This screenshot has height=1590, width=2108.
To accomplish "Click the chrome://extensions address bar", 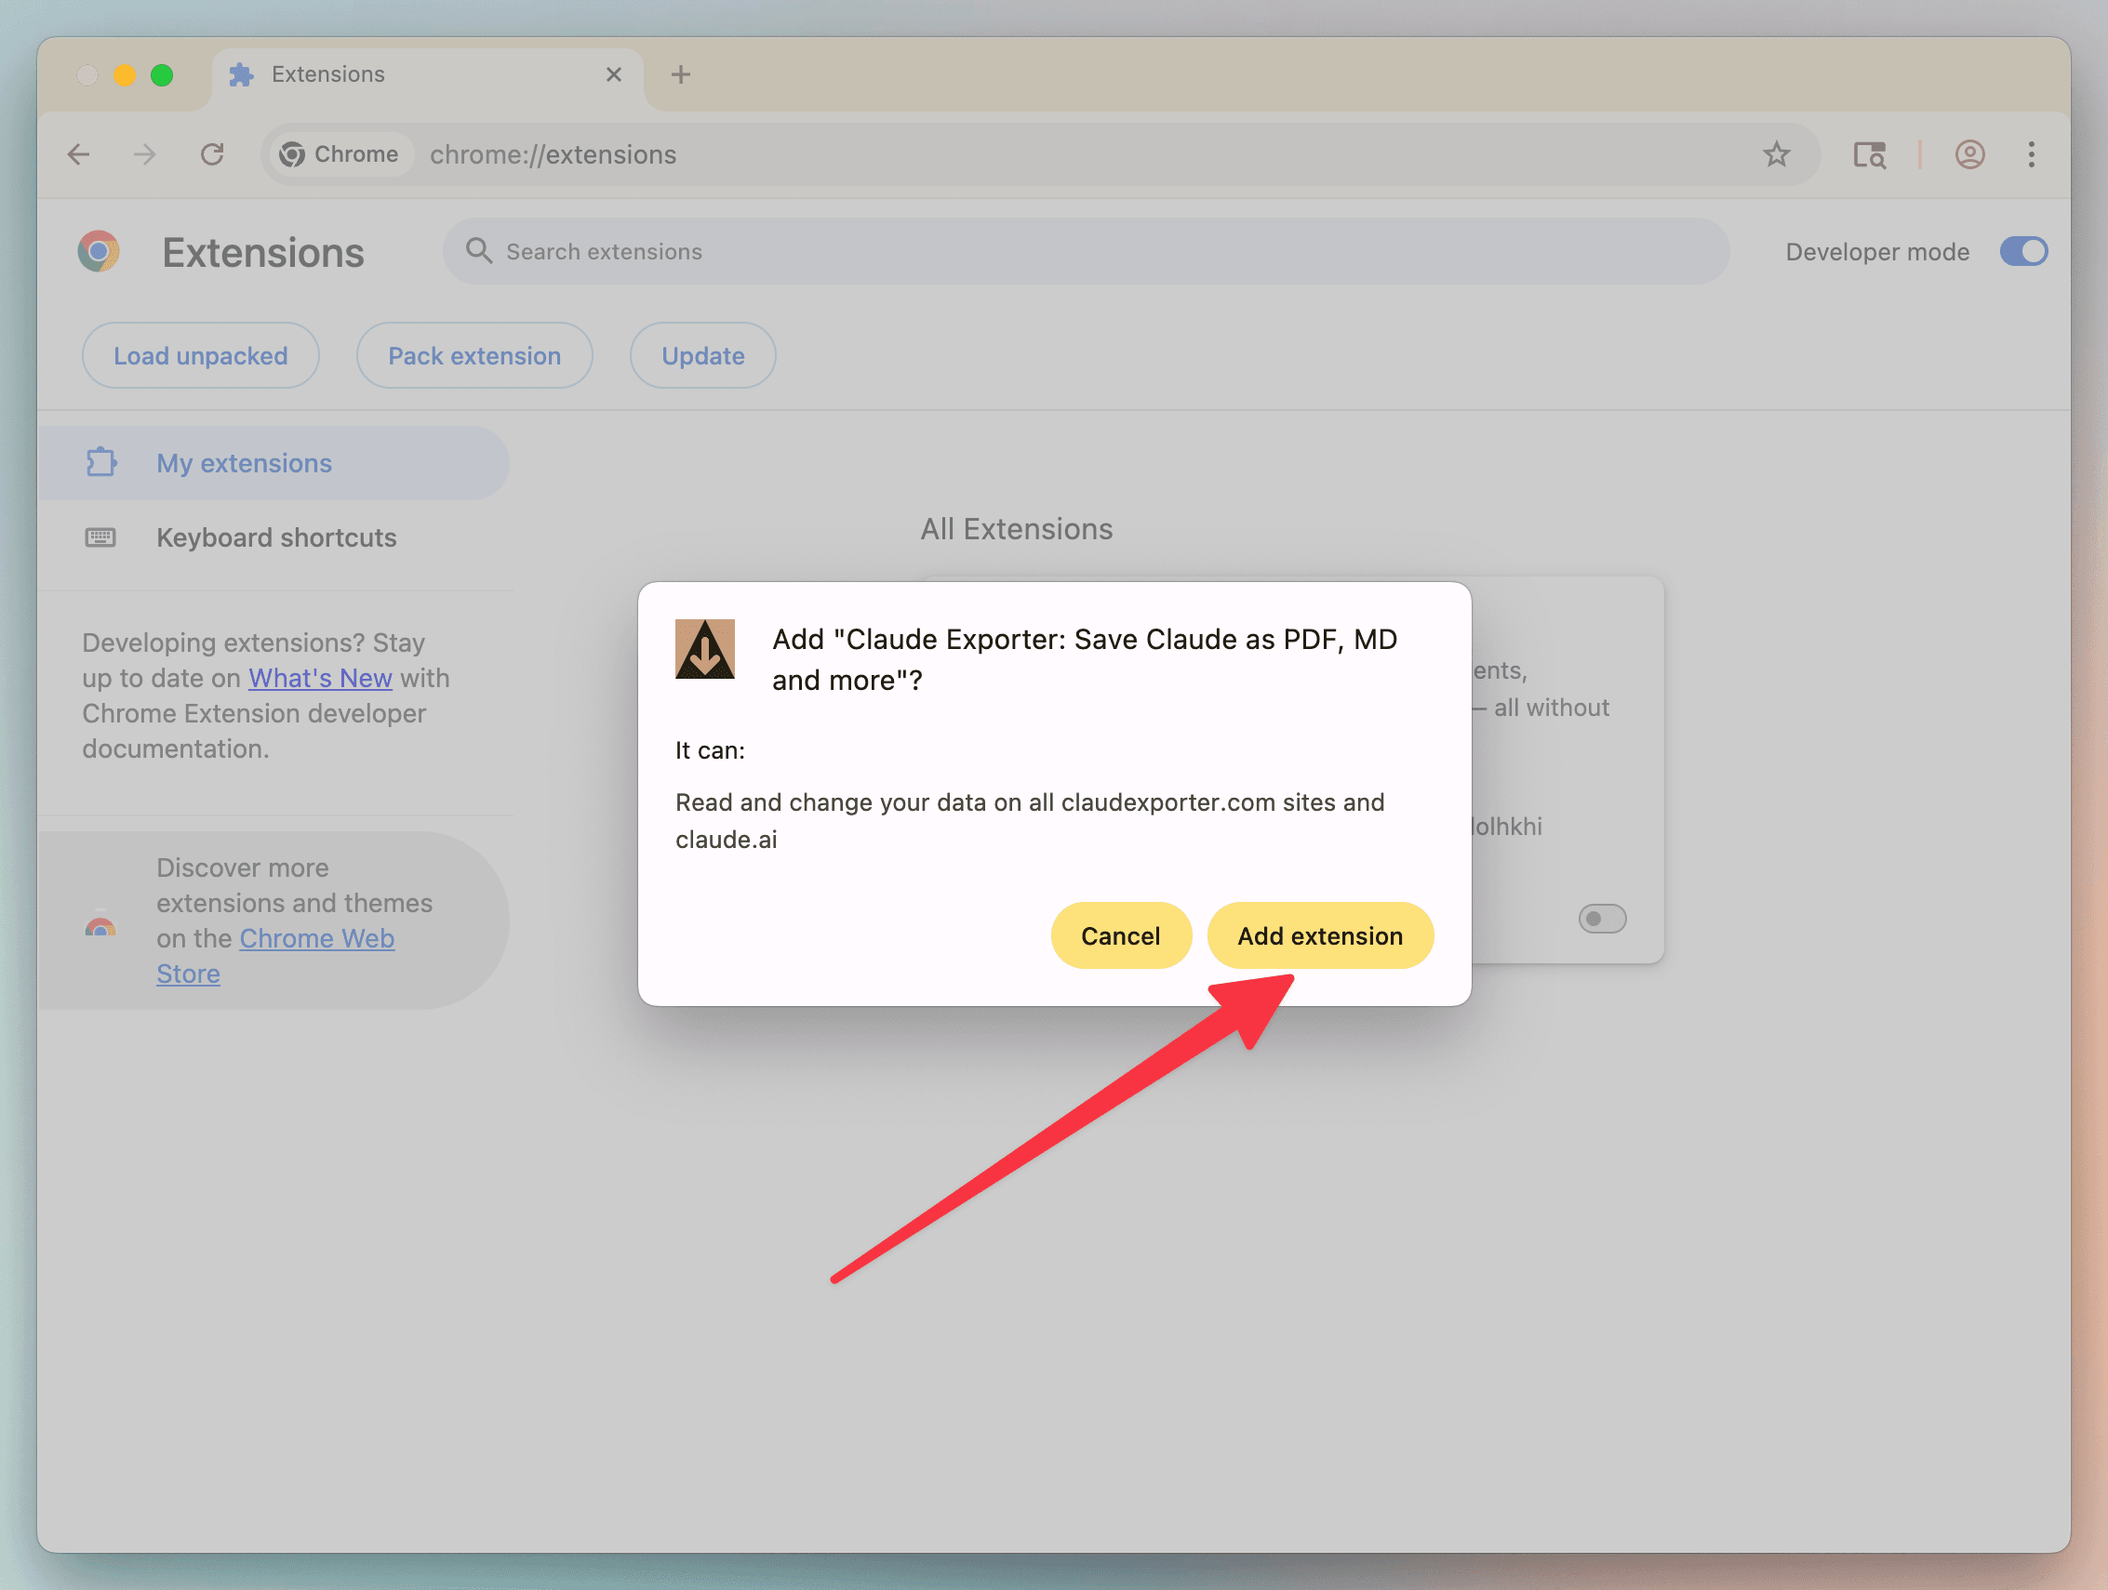I will click(553, 153).
